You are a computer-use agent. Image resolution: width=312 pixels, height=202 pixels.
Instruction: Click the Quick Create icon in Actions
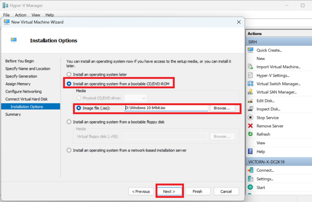point(250,50)
